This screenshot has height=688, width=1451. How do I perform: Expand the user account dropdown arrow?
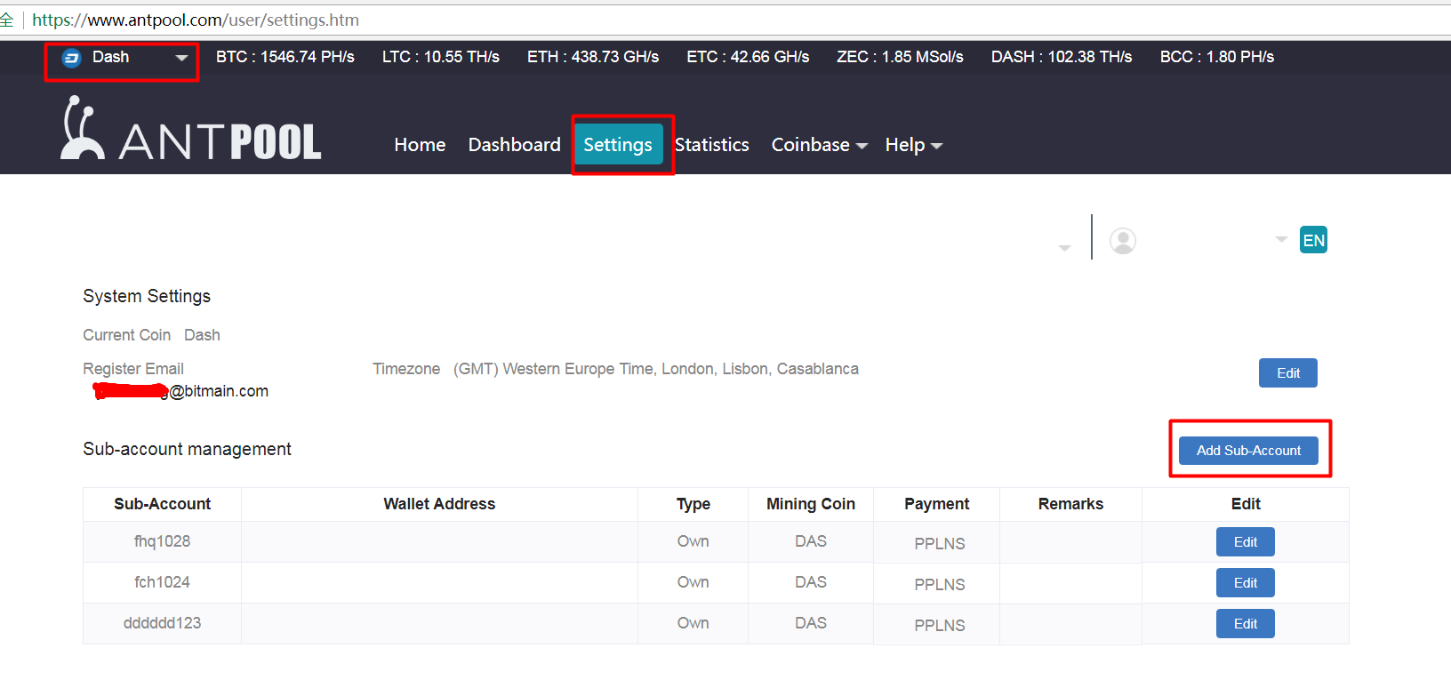pos(1281,239)
